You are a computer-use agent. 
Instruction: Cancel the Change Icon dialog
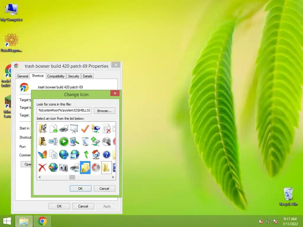[104, 188]
